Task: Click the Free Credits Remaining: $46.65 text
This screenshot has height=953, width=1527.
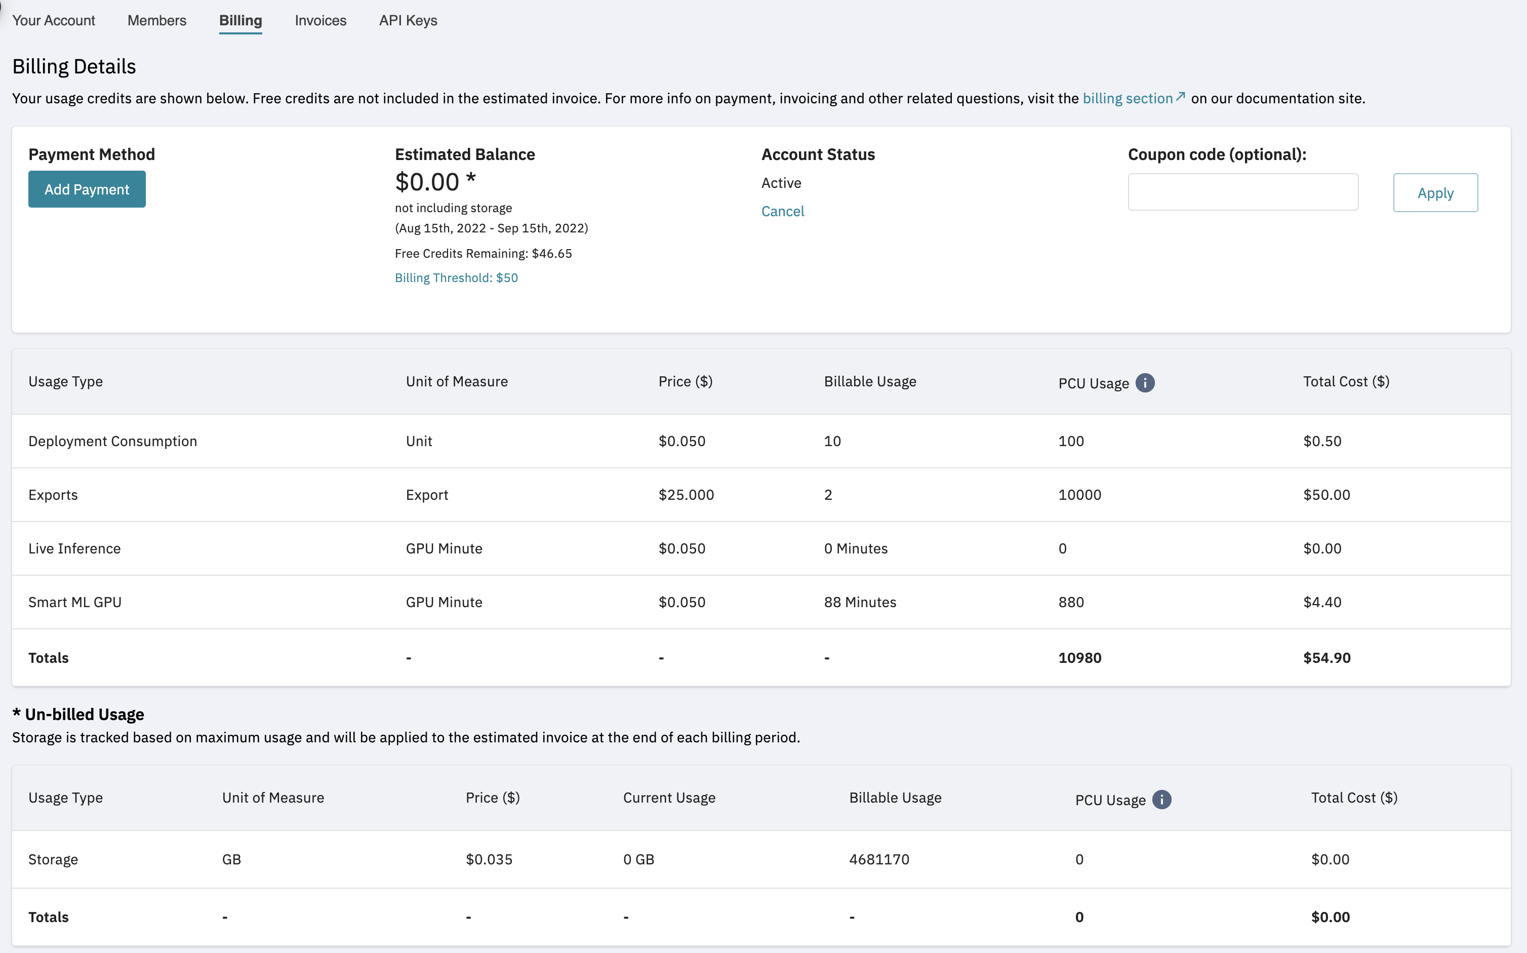Action: click(484, 253)
